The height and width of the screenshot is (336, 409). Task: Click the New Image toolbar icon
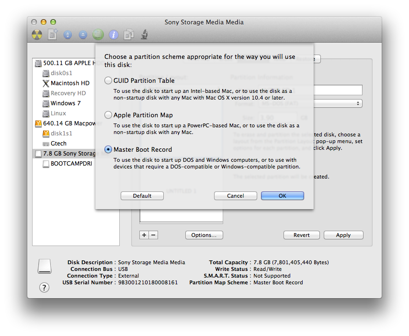(52, 34)
